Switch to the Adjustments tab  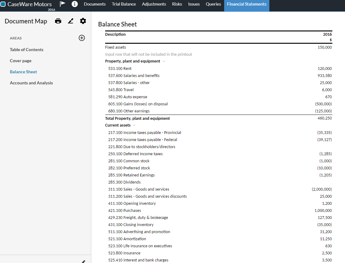coord(154,4)
